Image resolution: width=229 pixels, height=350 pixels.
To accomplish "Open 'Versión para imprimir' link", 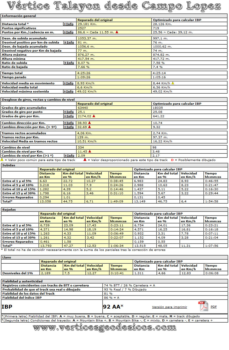I will click(x=169, y=307).
